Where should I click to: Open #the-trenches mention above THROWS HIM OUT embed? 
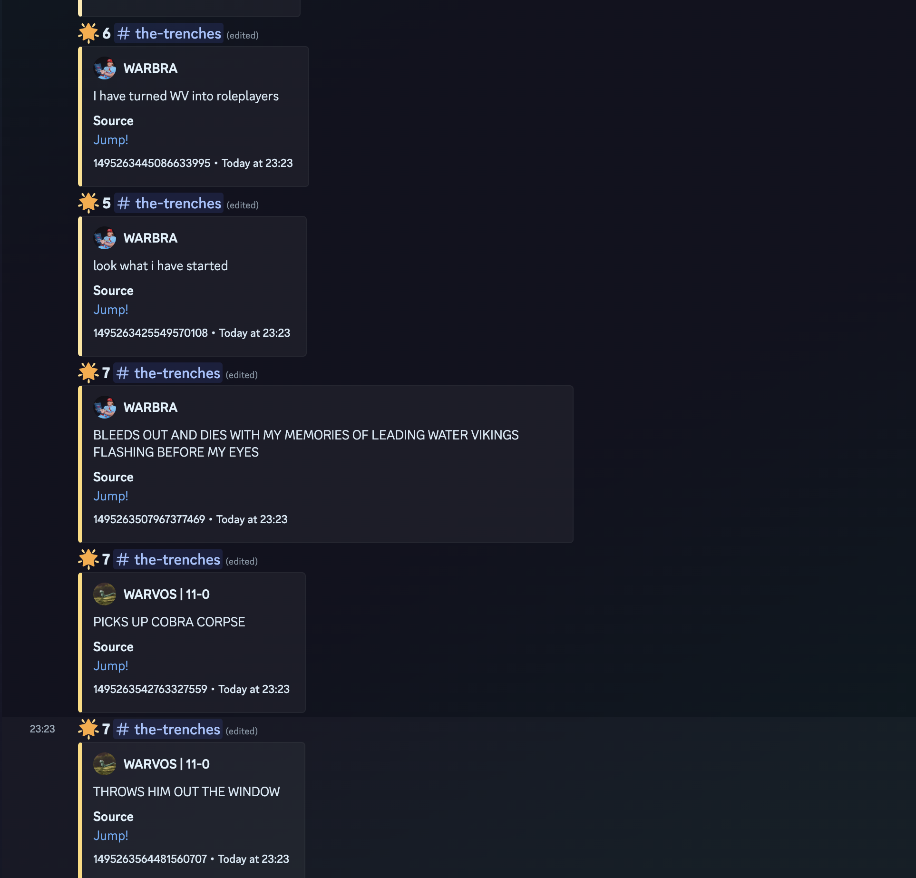pos(168,730)
